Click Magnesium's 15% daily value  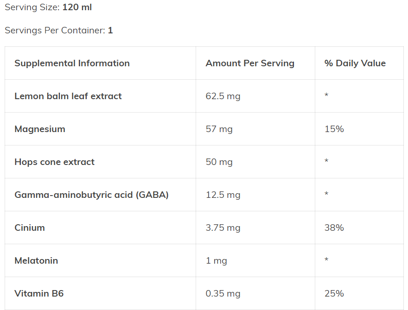click(x=334, y=129)
